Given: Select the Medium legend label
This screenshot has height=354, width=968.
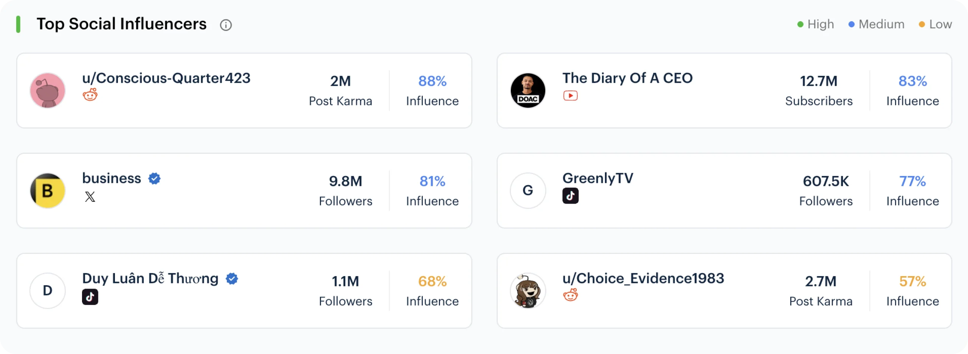Looking at the screenshot, I should (881, 24).
